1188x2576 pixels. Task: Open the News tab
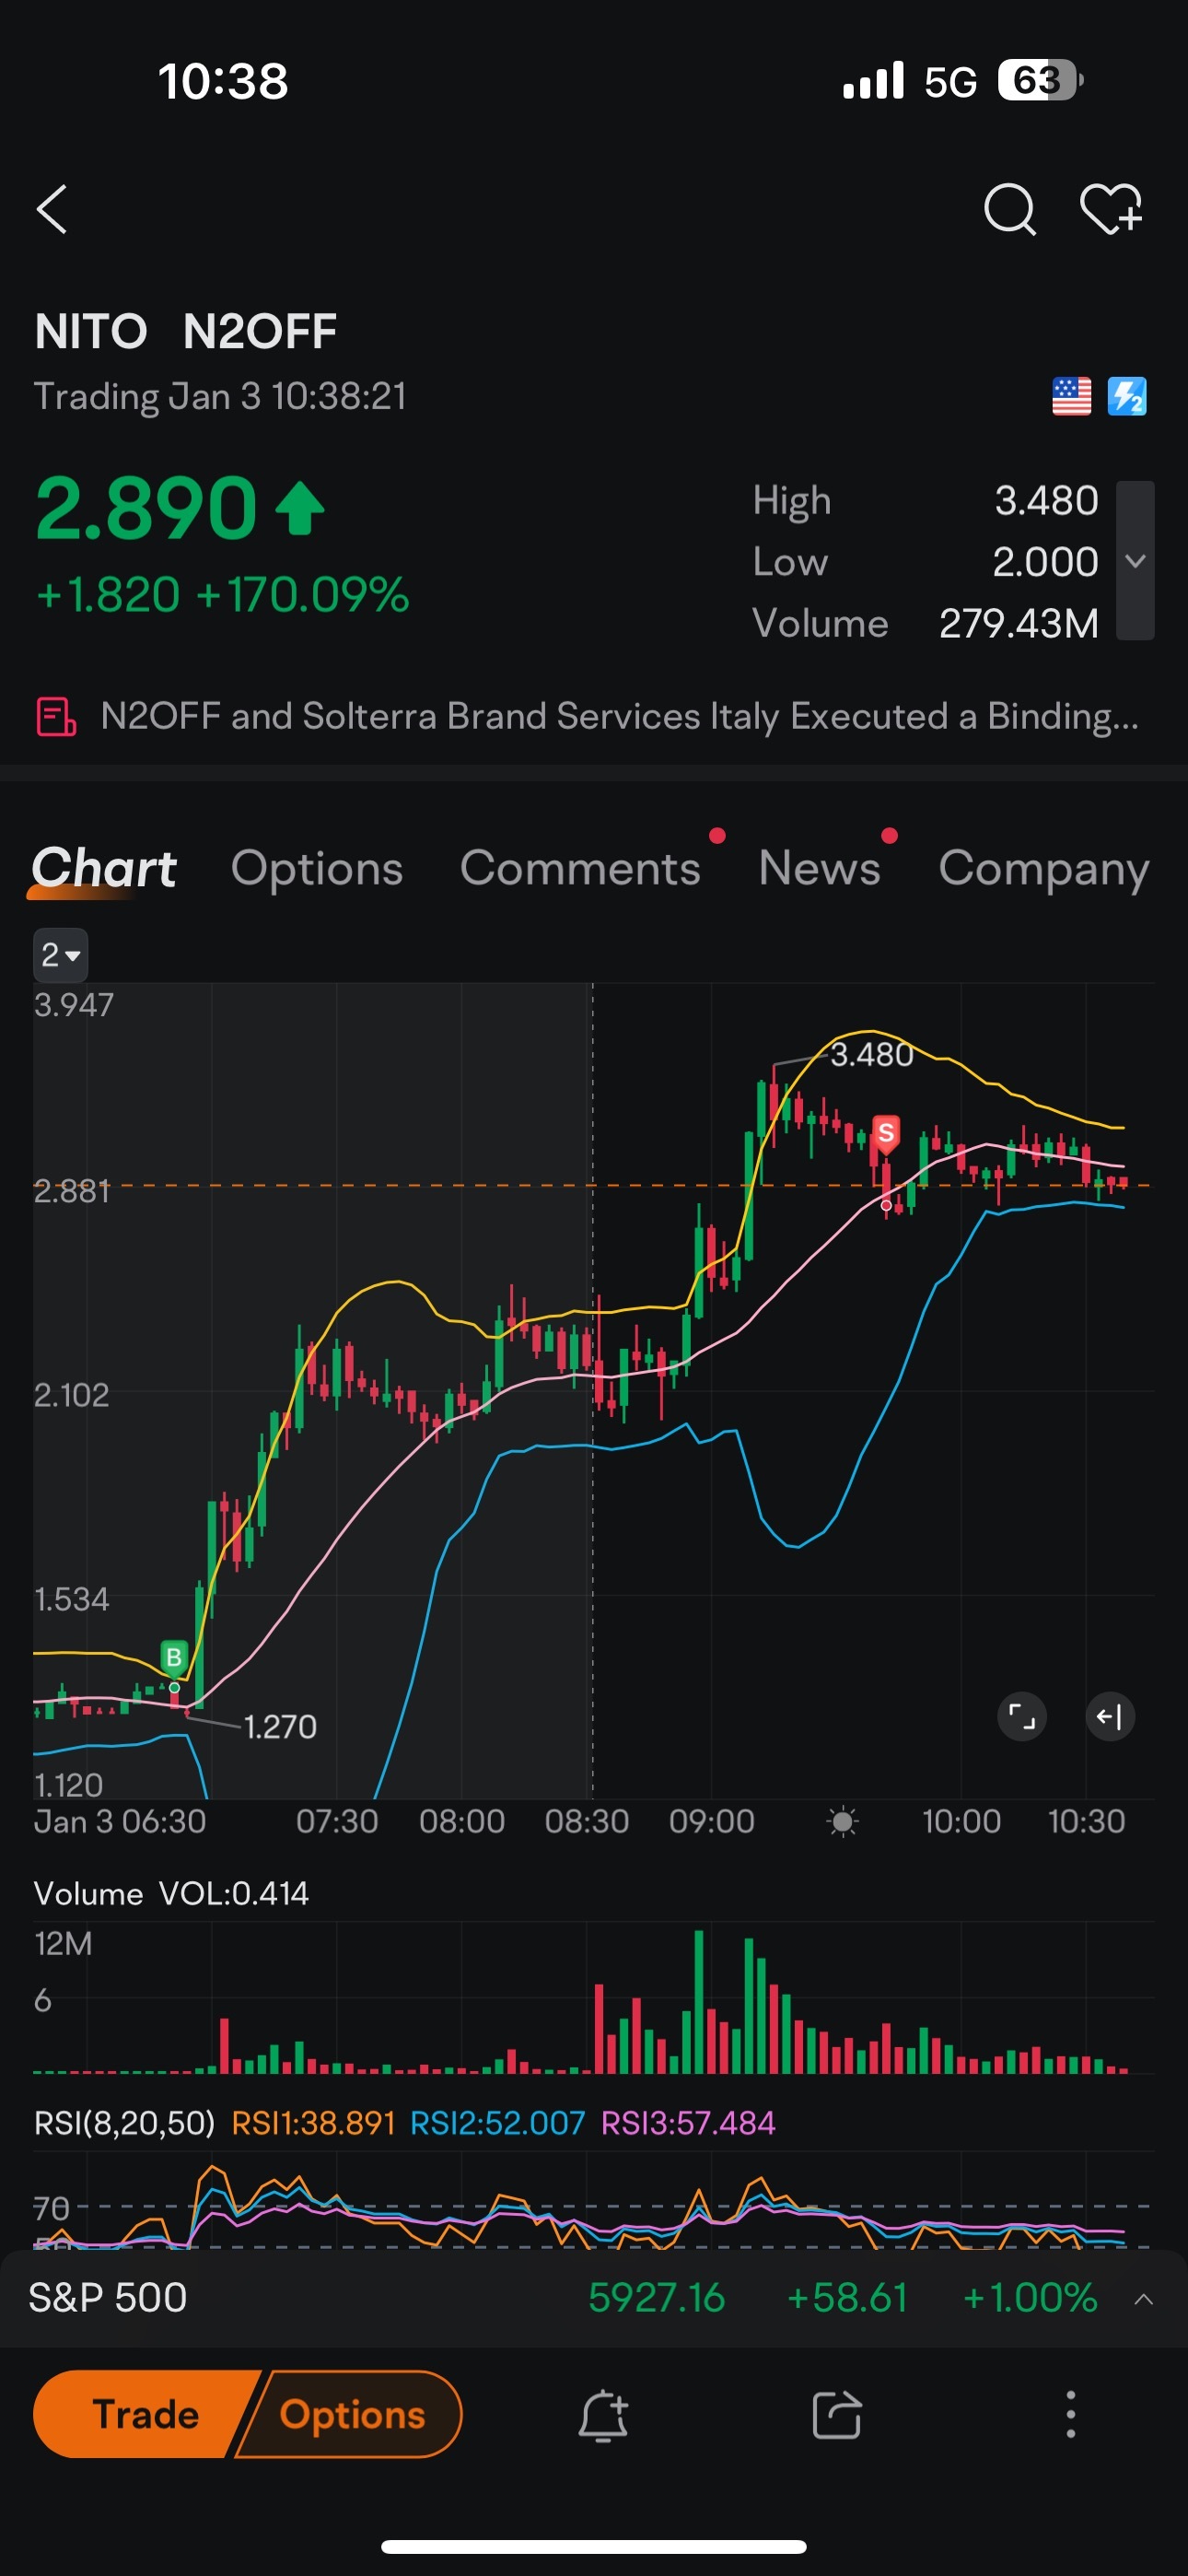(819, 868)
